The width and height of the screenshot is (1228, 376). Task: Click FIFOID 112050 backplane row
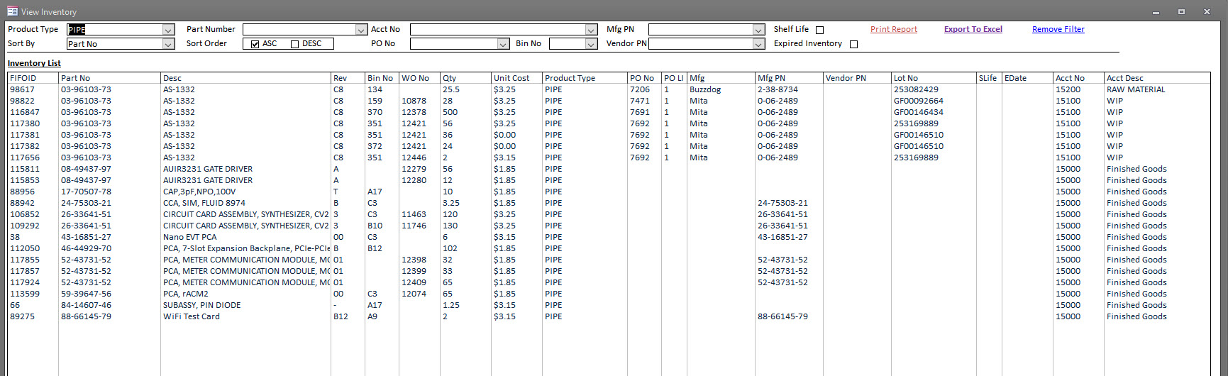25,248
